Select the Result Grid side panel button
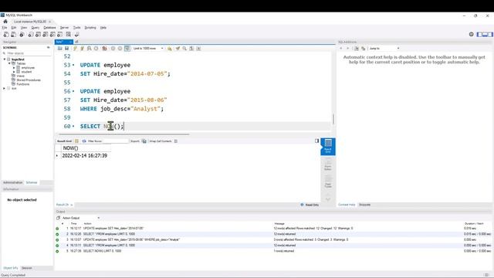The width and height of the screenshot is (494, 278). pyautogui.click(x=328, y=147)
